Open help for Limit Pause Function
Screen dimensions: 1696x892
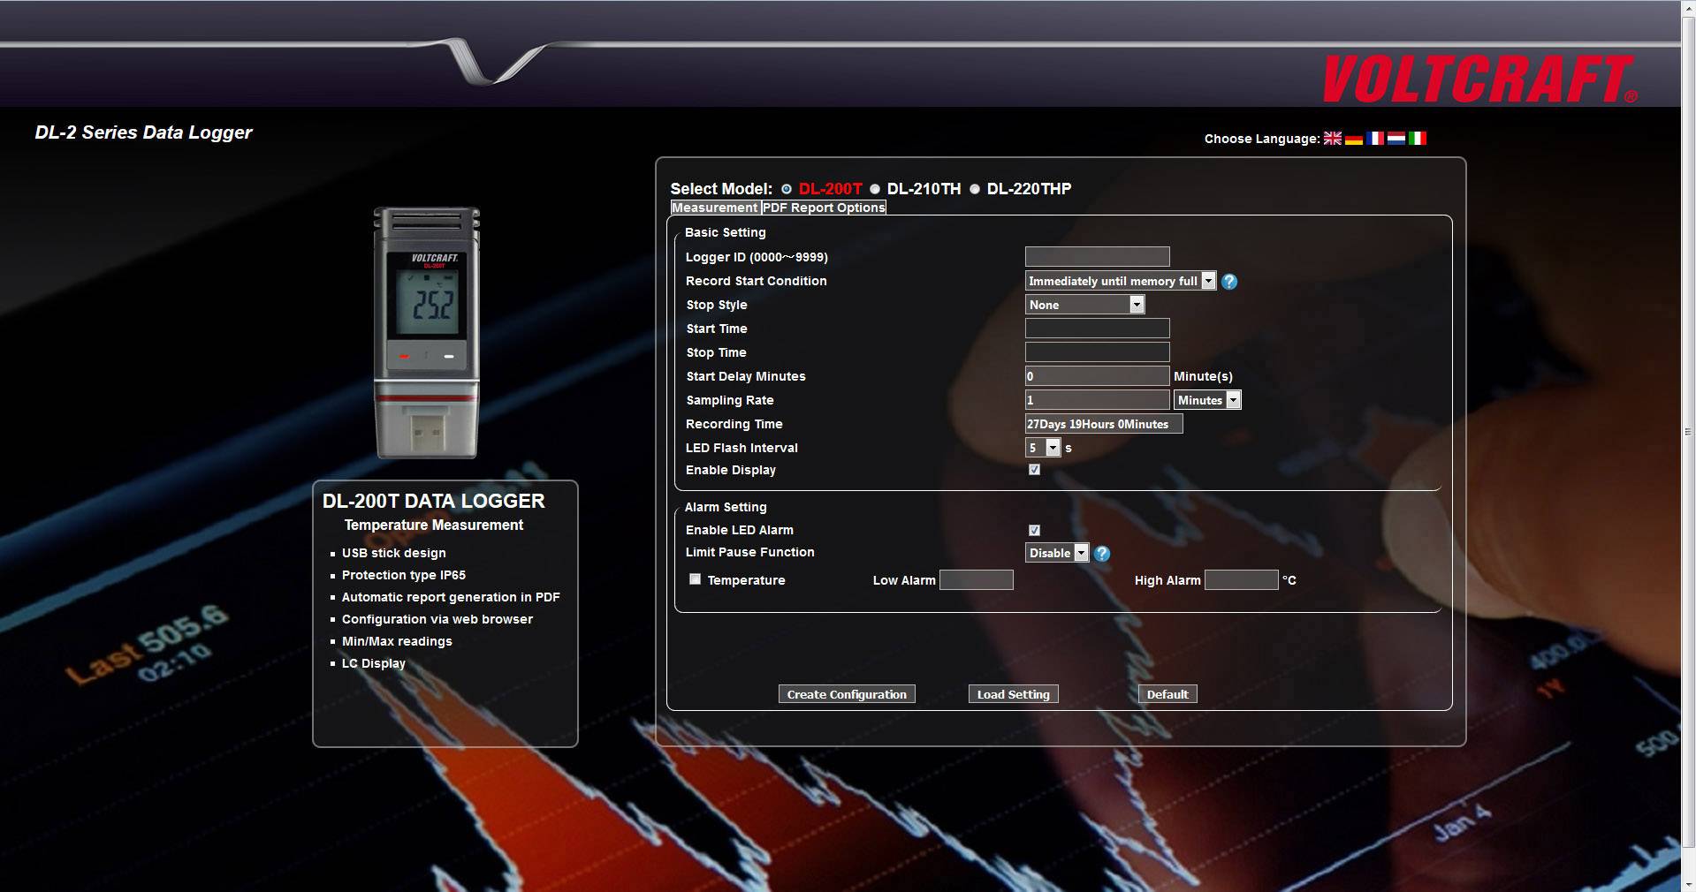(1101, 554)
